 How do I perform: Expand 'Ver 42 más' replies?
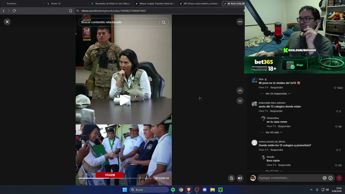[x=274, y=132]
